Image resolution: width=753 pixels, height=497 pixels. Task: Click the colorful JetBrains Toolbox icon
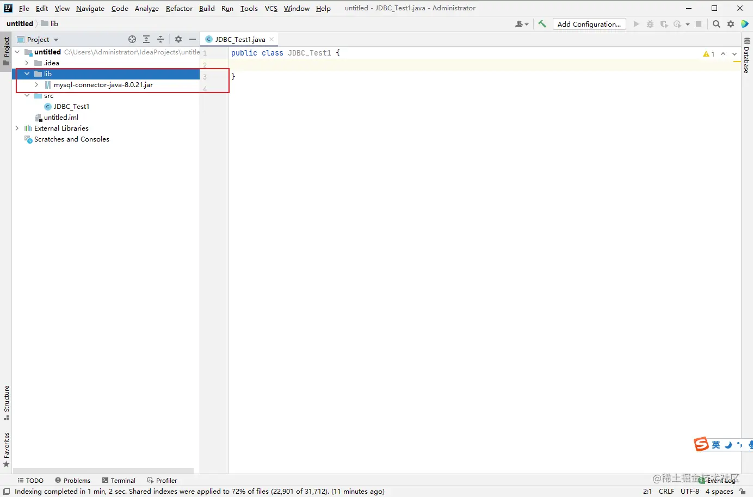pos(745,24)
